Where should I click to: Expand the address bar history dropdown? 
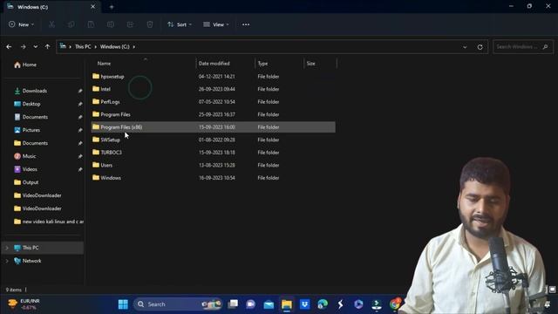point(465,46)
